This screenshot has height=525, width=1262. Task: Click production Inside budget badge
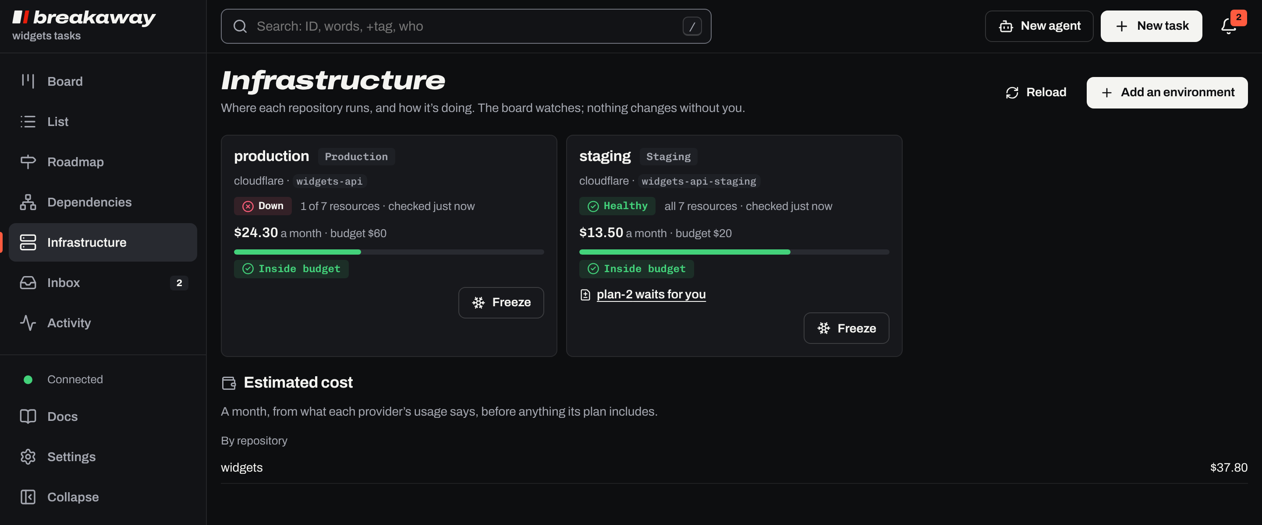(291, 269)
